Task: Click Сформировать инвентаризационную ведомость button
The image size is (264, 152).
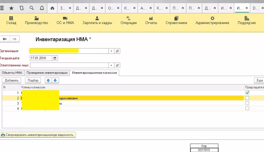Action: (38, 135)
